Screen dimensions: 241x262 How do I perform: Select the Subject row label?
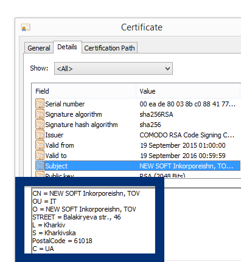[x=57, y=166]
